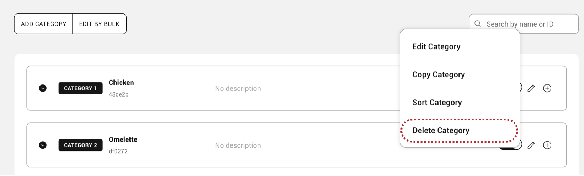
Task: Click the Chicken category name
Action: [121, 83]
